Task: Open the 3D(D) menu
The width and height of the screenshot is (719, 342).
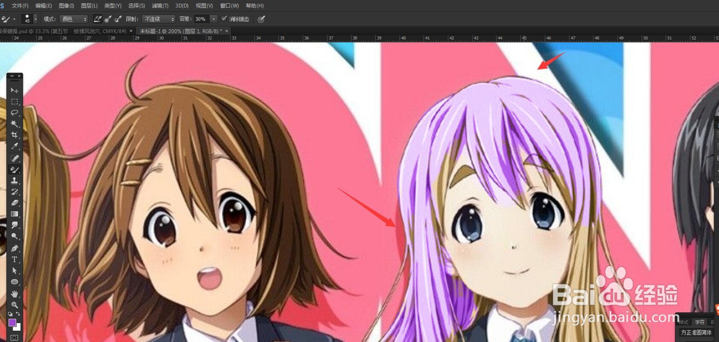Action: coord(182,6)
